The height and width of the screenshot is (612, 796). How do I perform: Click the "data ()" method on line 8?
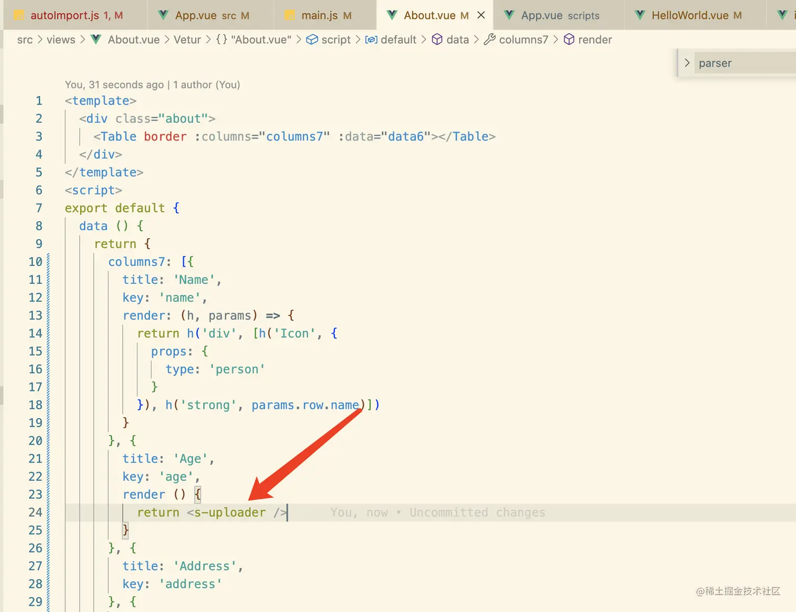[104, 226]
